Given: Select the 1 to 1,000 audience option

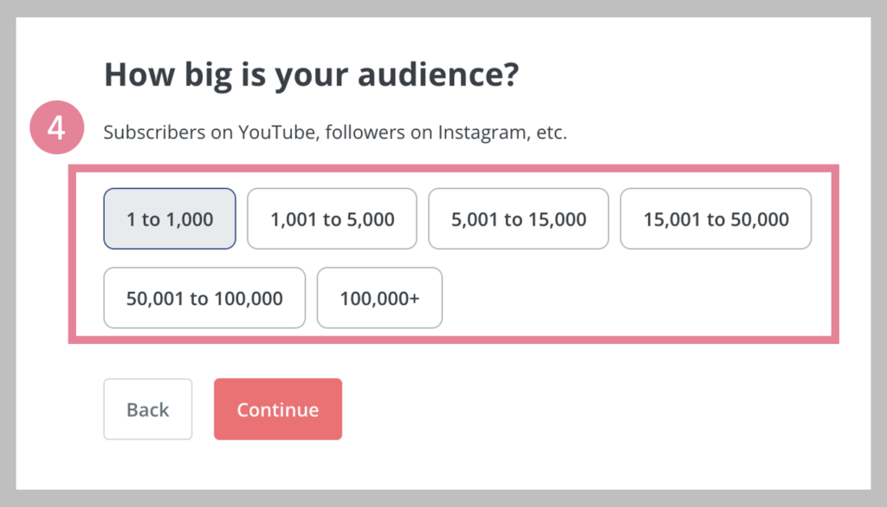Looking at the screenshot, I should pos(170,219).
